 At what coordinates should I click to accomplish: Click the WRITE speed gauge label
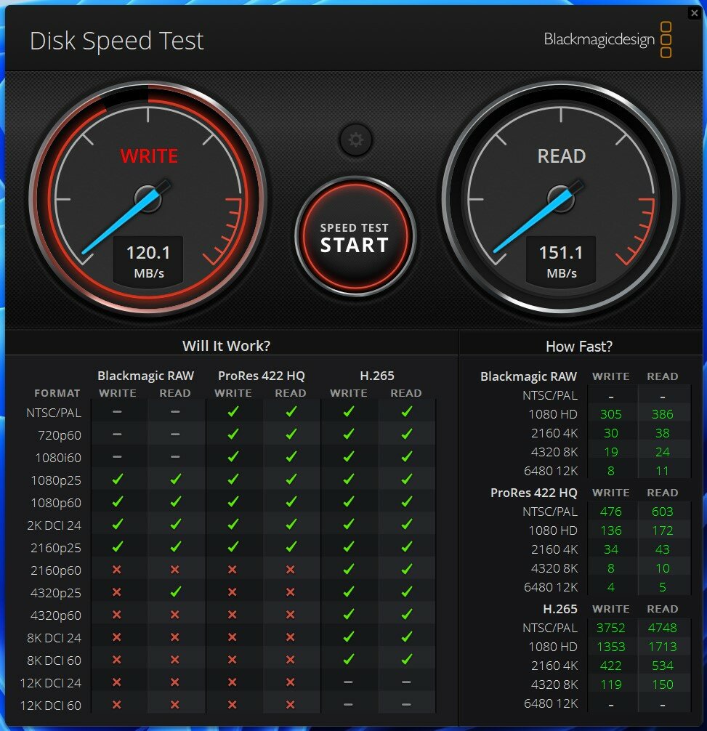coord(149,156)
